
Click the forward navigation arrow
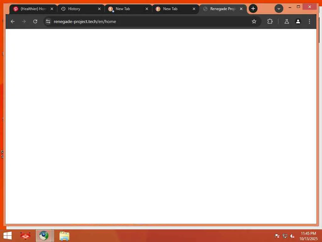pos(24,21)
